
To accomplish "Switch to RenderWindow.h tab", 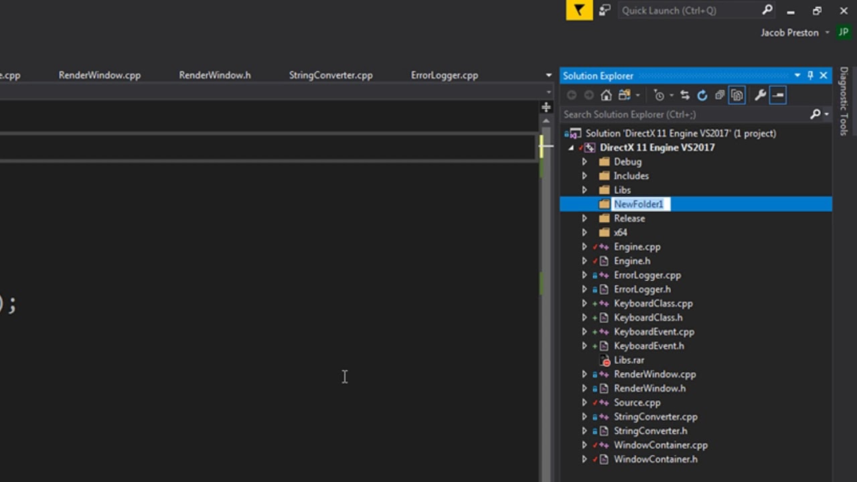I will coord(215,75).
